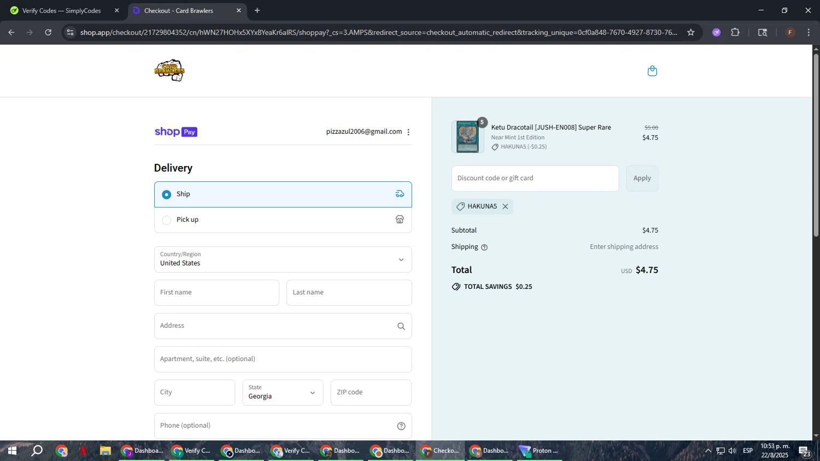Click the purple extension icon in toolbar

[x=717, y=32]
